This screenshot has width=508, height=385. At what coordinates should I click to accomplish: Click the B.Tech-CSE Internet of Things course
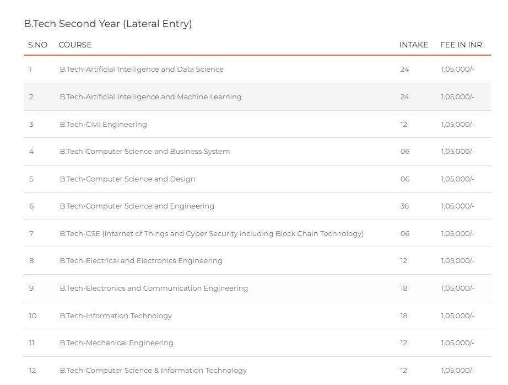point(212,234)
